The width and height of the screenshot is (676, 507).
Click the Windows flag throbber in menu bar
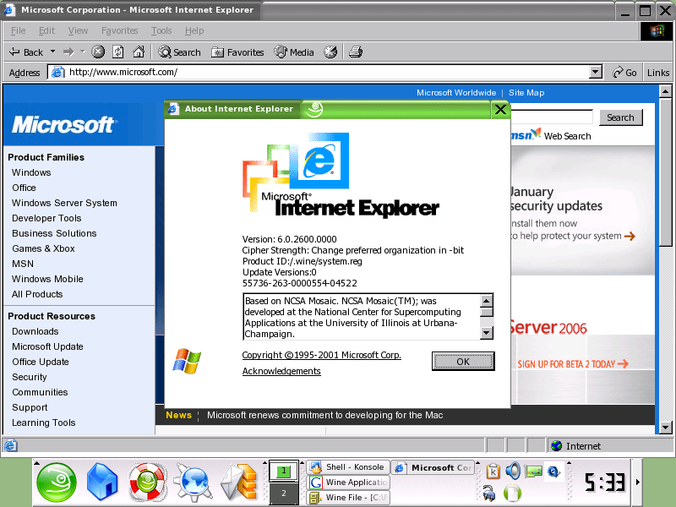(657, 30)
